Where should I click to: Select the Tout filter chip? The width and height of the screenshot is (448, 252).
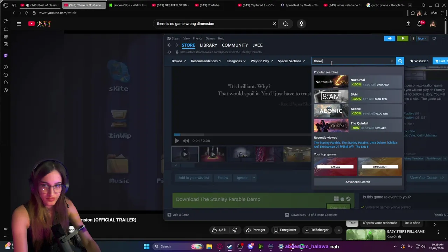point(352,223)
